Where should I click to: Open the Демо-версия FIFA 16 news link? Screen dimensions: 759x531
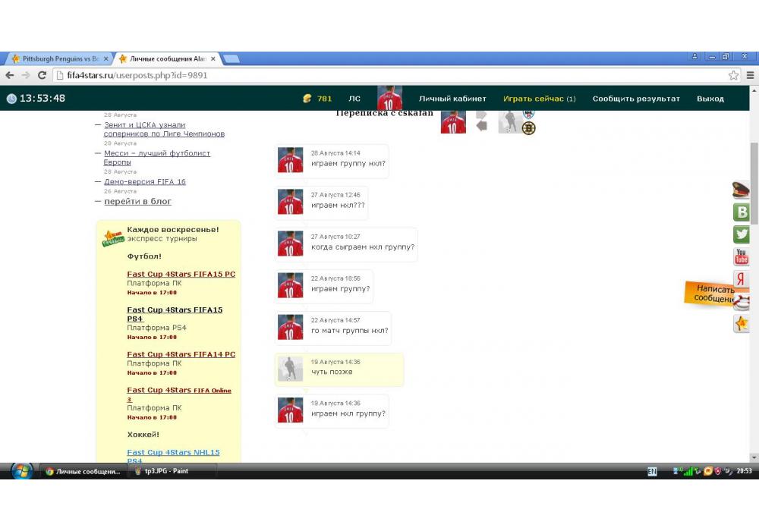click(x=144, y=182)
